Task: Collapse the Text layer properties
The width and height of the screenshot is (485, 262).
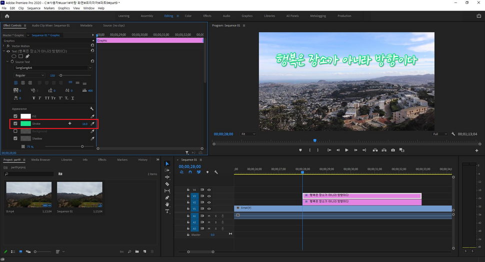Action: click(3, 51)
